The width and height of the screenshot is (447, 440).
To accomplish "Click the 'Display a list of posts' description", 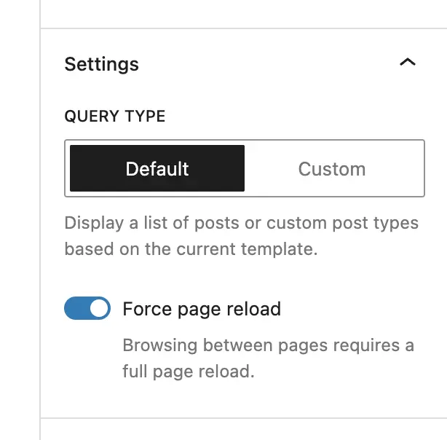I will 241,223.
